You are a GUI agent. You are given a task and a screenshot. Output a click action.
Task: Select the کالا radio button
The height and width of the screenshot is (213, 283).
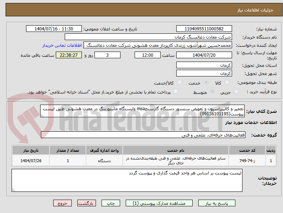tap(227, 82)
